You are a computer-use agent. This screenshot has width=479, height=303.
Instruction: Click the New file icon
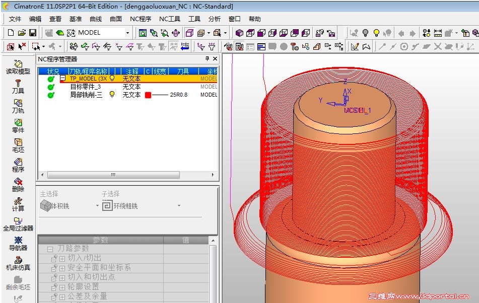click(x=11, y=33)
